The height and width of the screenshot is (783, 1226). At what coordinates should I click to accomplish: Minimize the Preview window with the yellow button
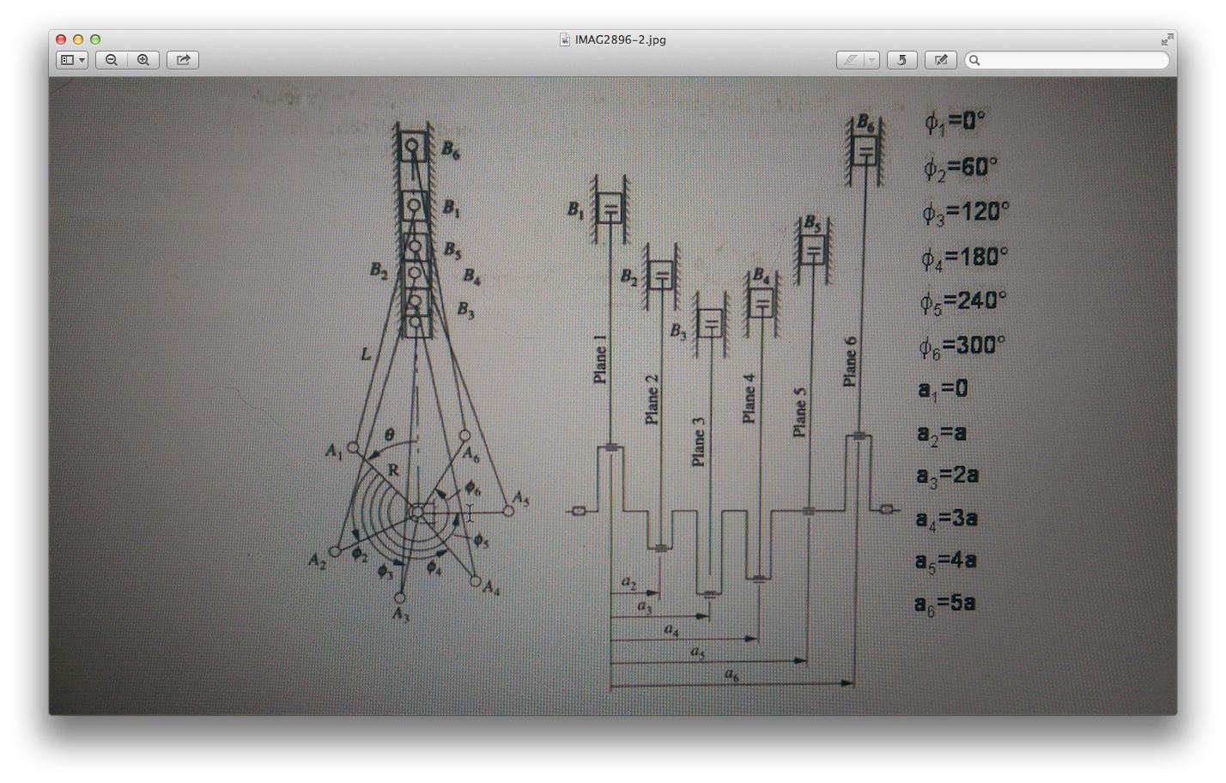[78, 39]
